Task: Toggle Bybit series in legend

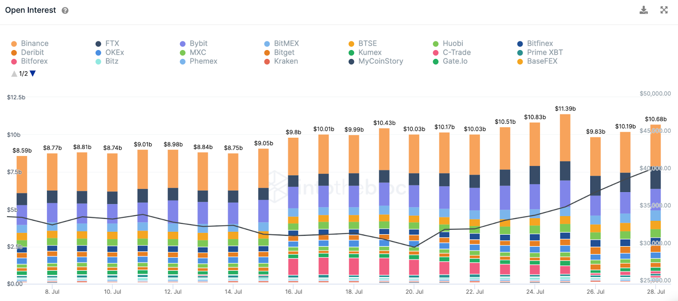Action: (194, 43)
